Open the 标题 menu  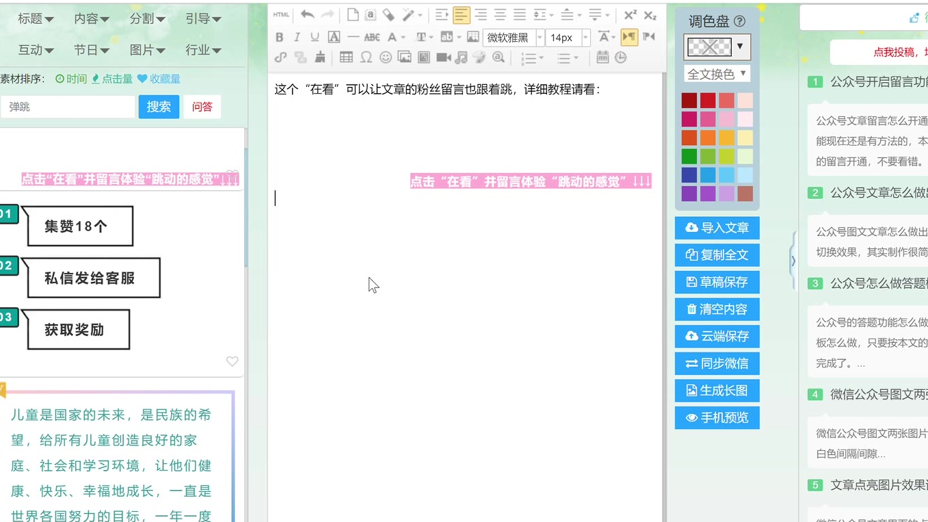[x=36, y=19]
